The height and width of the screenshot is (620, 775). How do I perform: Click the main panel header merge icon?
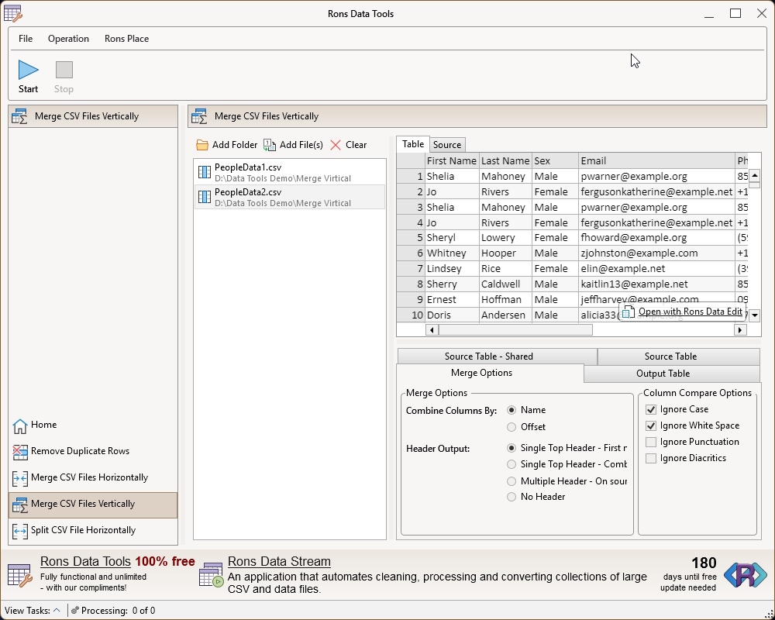tap(199, 117)
